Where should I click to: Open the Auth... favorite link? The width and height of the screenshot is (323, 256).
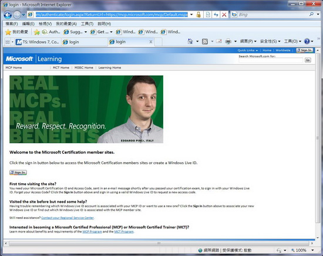coord(51,32)
